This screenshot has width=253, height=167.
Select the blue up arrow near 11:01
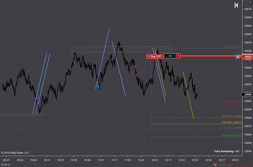pos(98,87)
